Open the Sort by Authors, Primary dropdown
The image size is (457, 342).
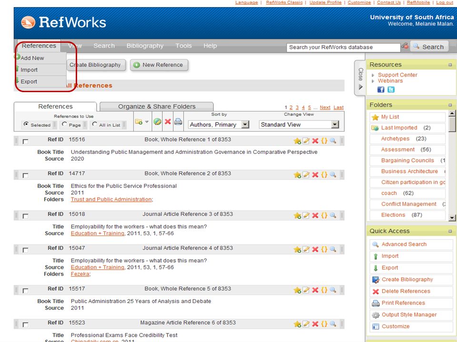click(x=219, y=124)
